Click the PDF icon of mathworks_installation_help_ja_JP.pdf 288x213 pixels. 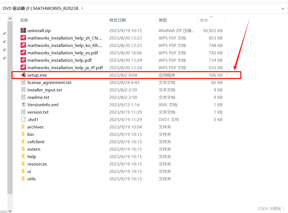tap(23, 67)
